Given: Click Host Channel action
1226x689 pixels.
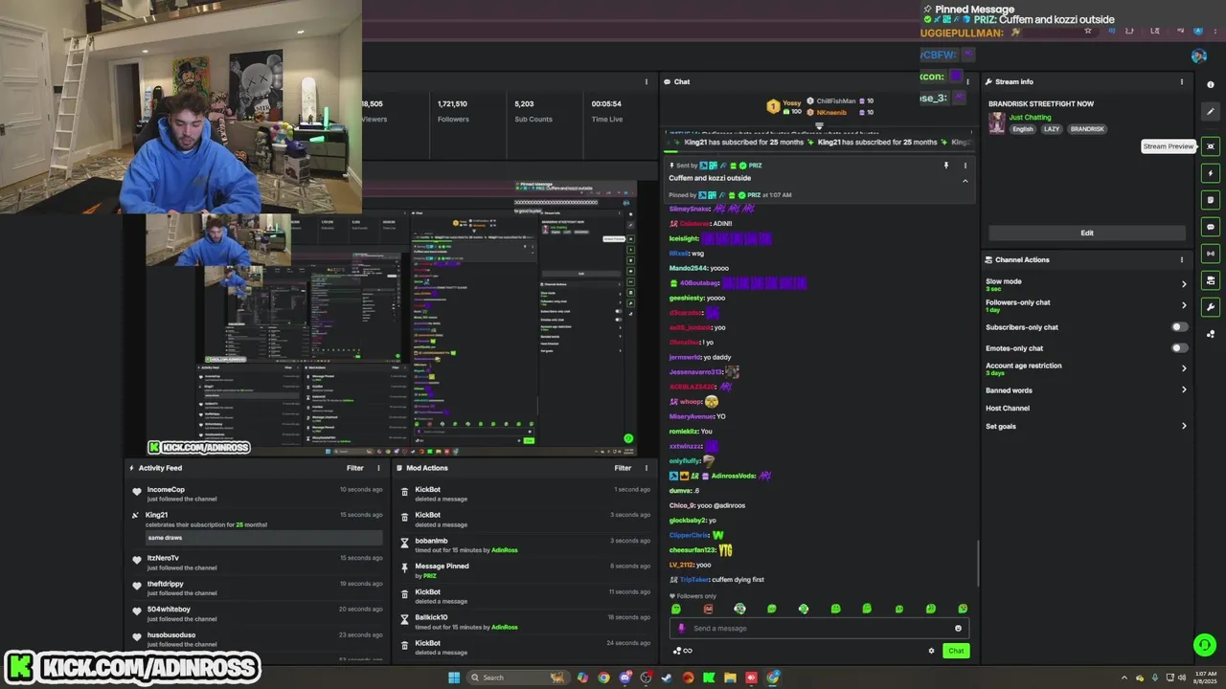Looking at the screenshot, I should click(1008, 409).
